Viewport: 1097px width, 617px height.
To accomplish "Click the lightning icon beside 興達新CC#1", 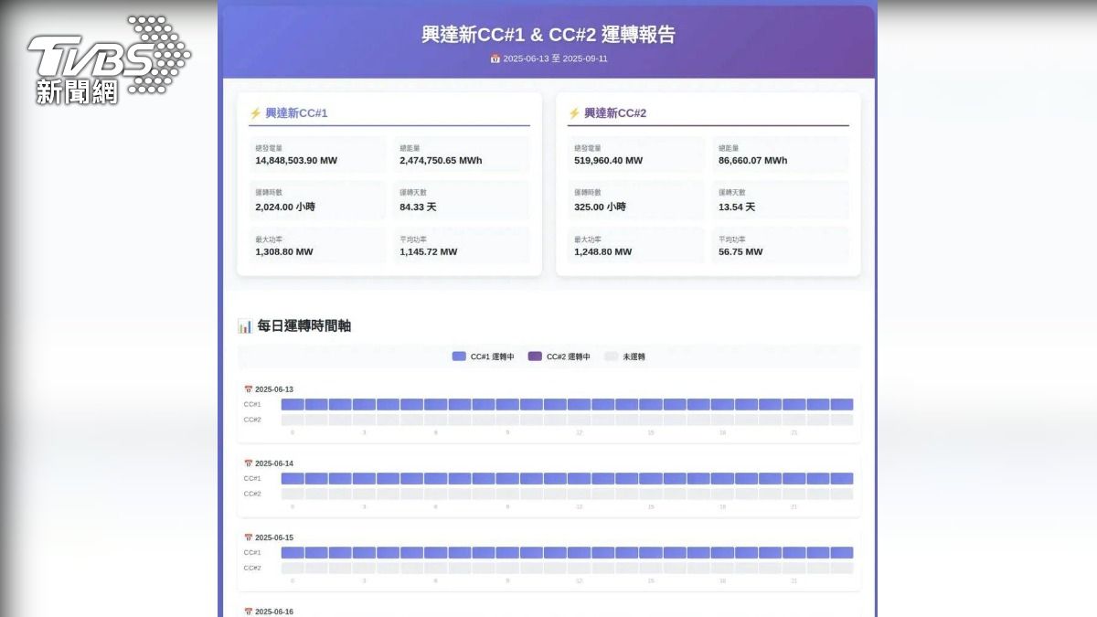I will pos(255,113).
